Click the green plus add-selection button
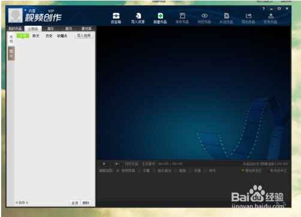Viewport: 301px width, 217px height. 251,170
